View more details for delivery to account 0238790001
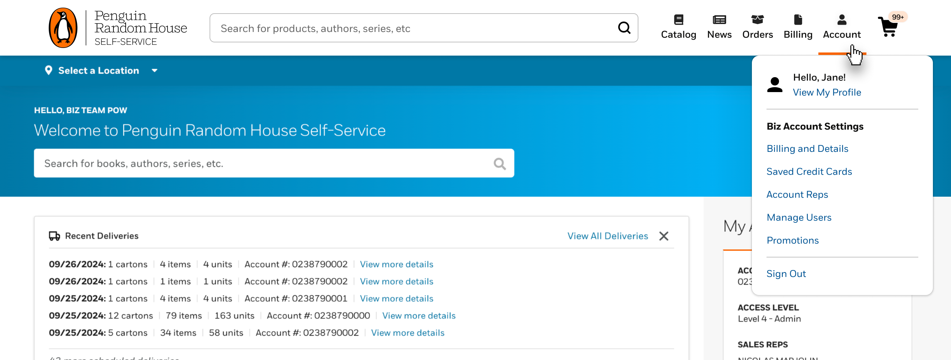The height and width of the screenshot is (360, 951). tap(396, 298)
